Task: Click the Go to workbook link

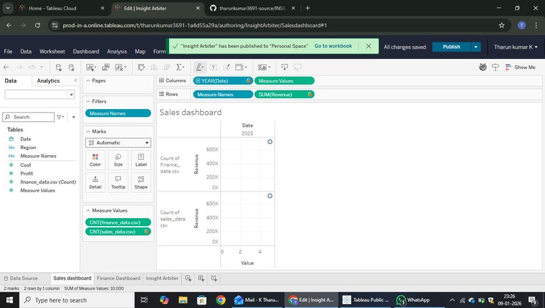Action: tap(333, 46)
